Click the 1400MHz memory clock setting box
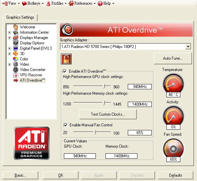Screen dimensions: 197x181 [140, 104]
